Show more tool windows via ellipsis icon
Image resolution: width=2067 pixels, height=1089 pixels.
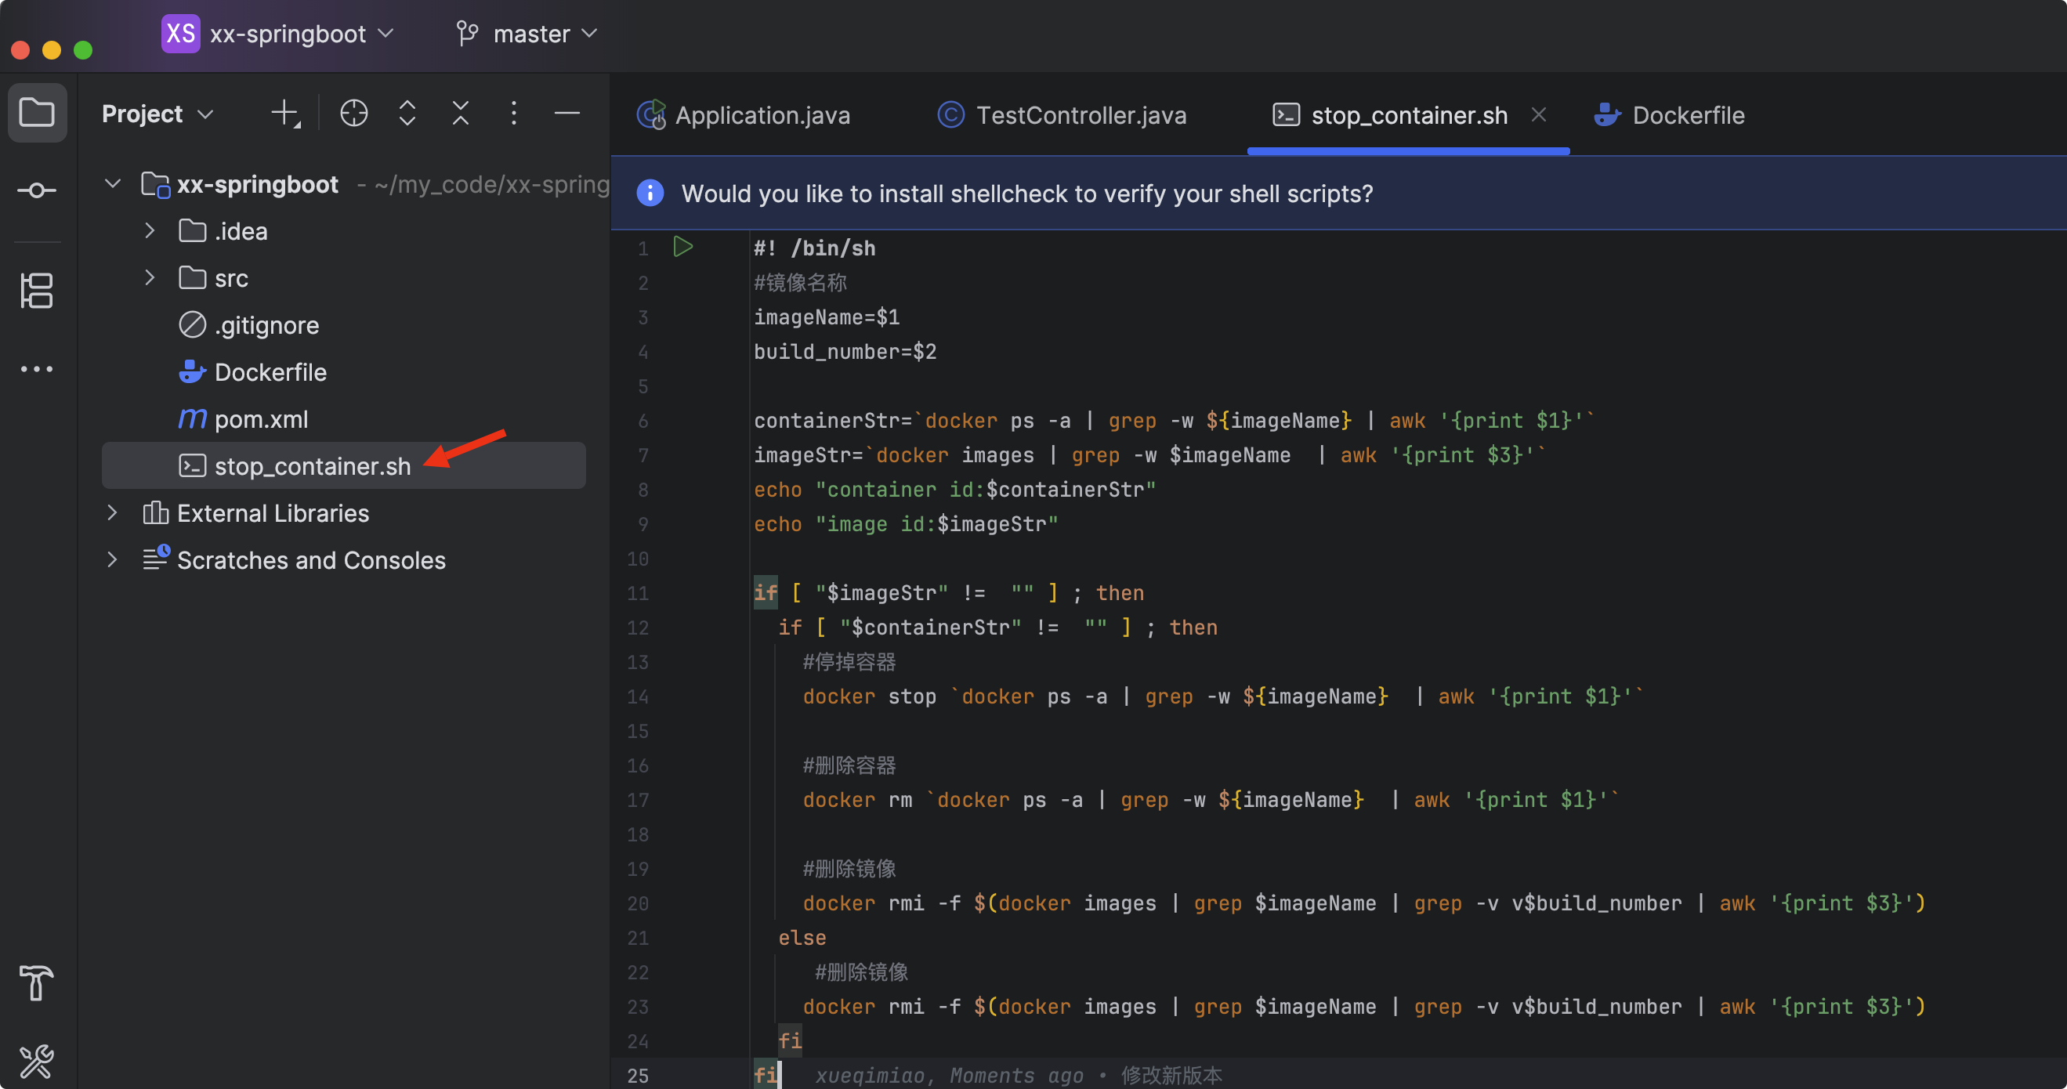tap(37, 369)
